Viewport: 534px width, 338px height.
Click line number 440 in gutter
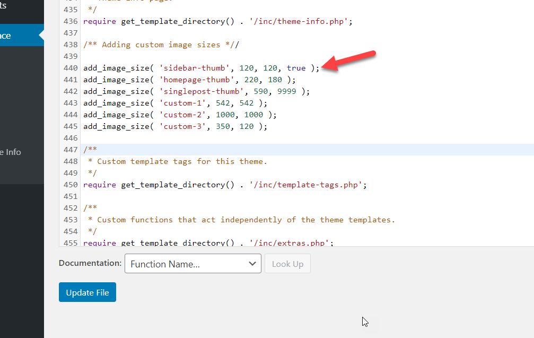coord(71,68)
